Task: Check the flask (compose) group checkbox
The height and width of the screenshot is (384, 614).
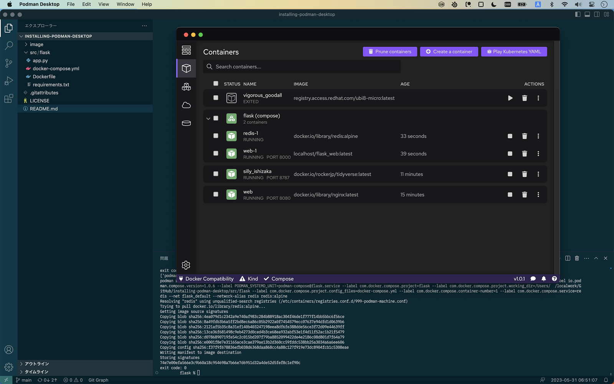Action: pos(216,118)
